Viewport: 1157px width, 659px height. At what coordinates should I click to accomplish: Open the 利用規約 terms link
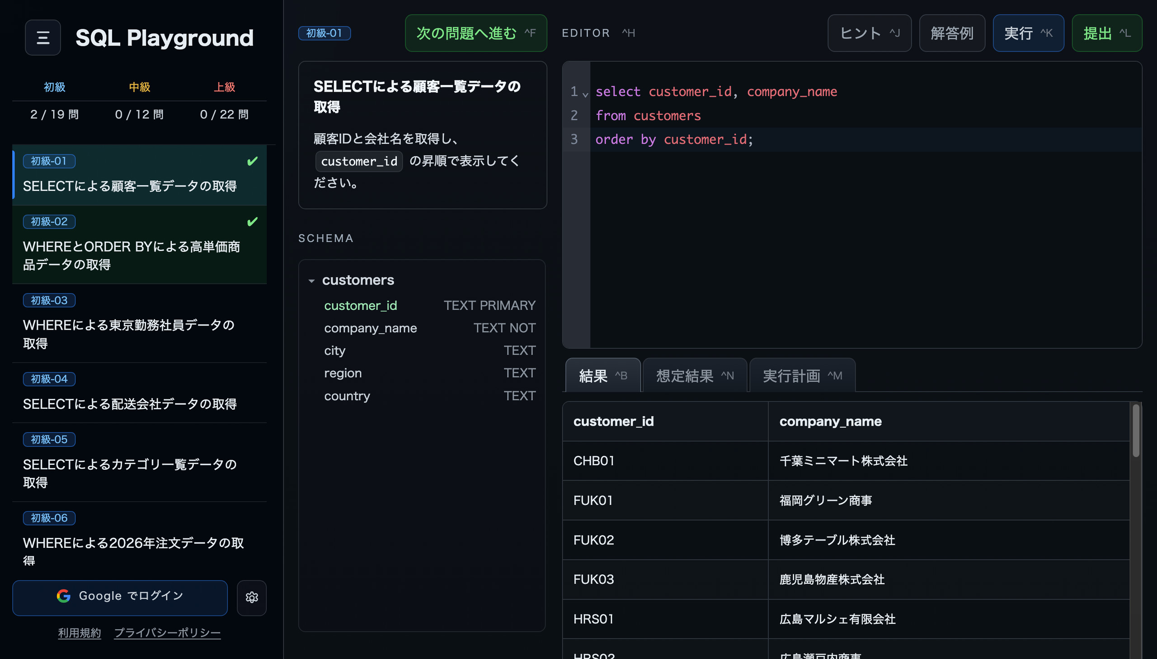[80, 633]
